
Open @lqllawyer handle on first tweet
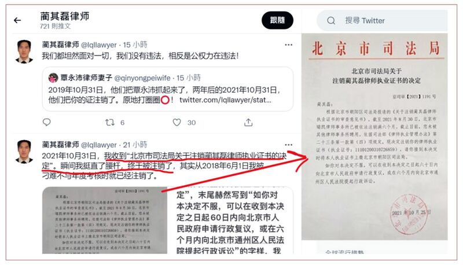click(x=99, y=45)
